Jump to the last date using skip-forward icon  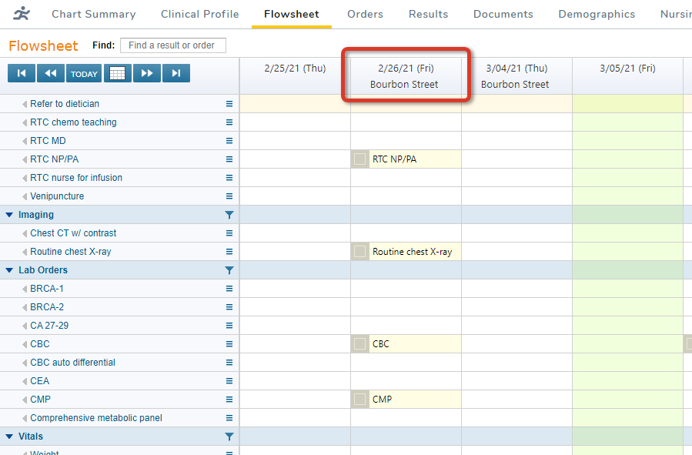(177, 73)
